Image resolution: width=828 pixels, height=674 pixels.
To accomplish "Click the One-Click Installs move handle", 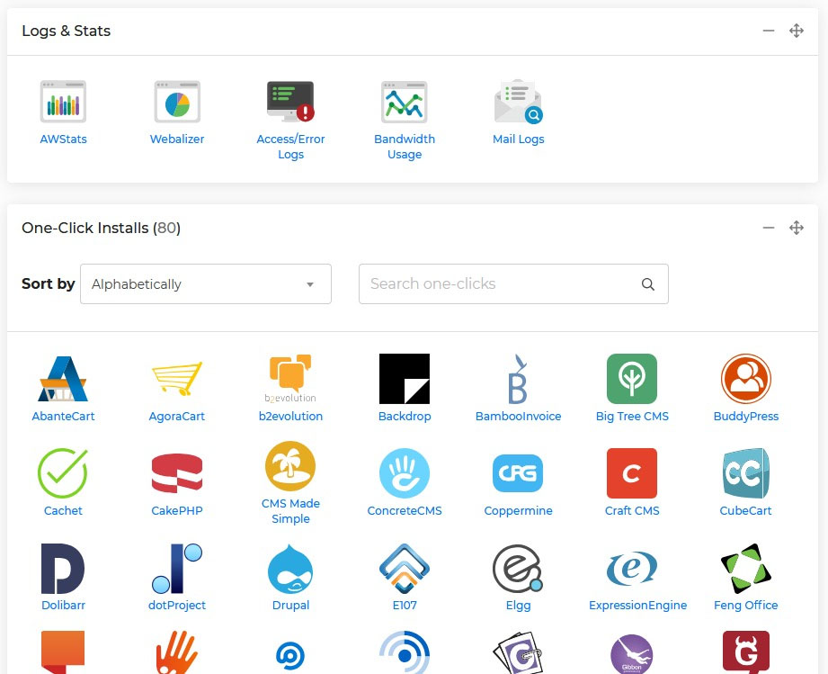I will click(797, 228).
